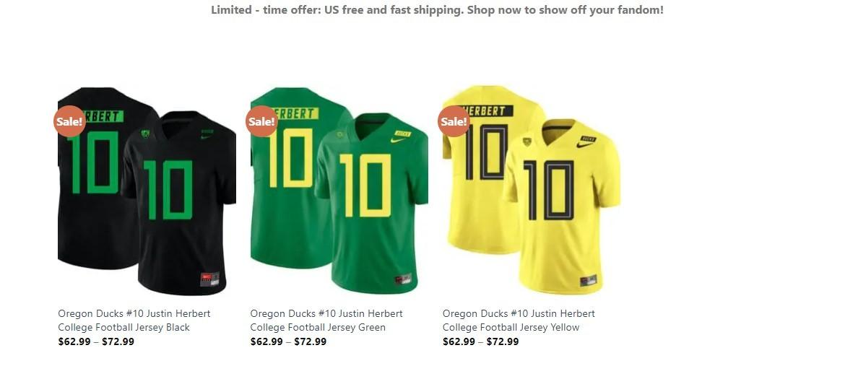Click the green number 10 on black jersey front
This screenshot has width=845, height=379.
coord(168,190)
